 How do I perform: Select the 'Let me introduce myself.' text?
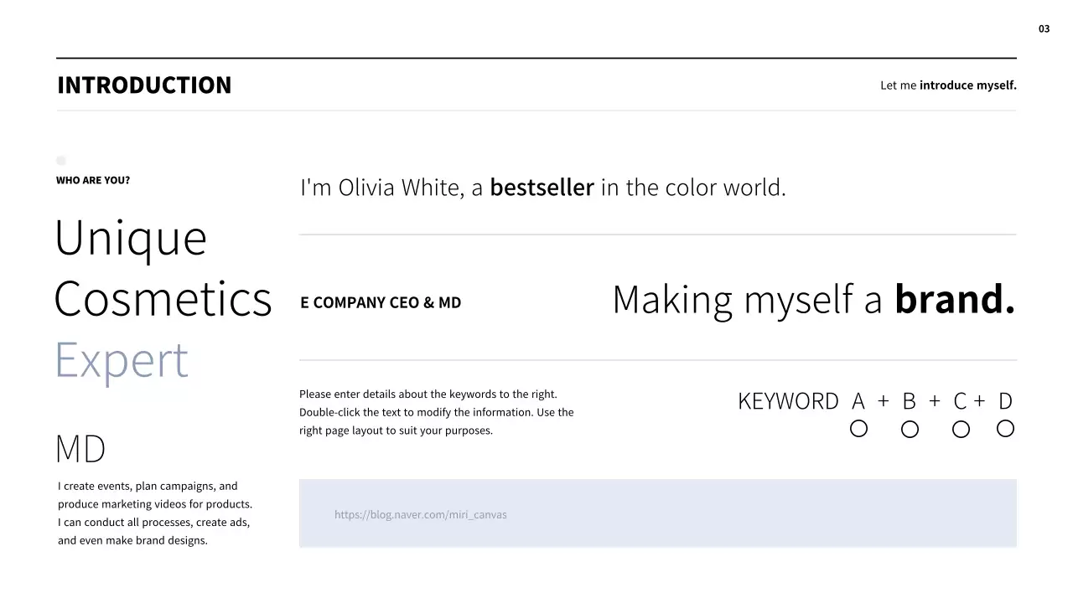(948, 85)
